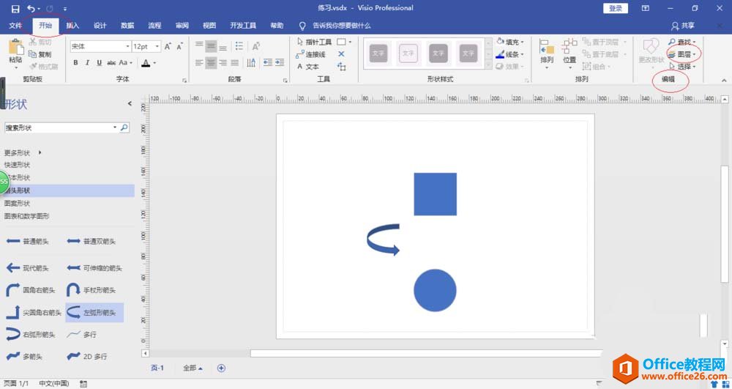Add a new page with the plus icon
Image resolution: width=732 pixels, height=389 pixels.
tap(221, 368)
